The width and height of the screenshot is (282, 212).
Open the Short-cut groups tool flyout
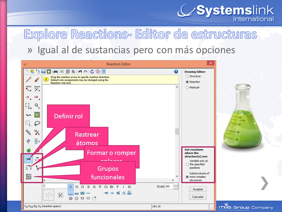tap(37, 88)
